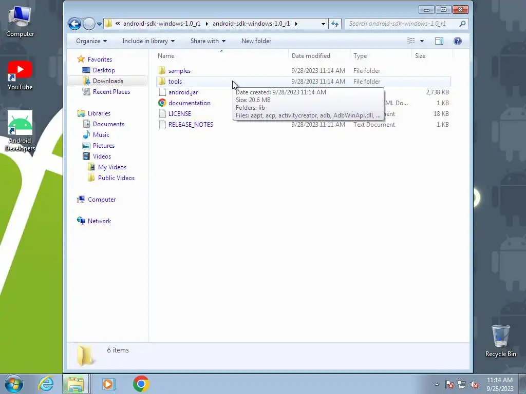
Task: Open Recent Places in the navigation pane
Action: point(111,91)
